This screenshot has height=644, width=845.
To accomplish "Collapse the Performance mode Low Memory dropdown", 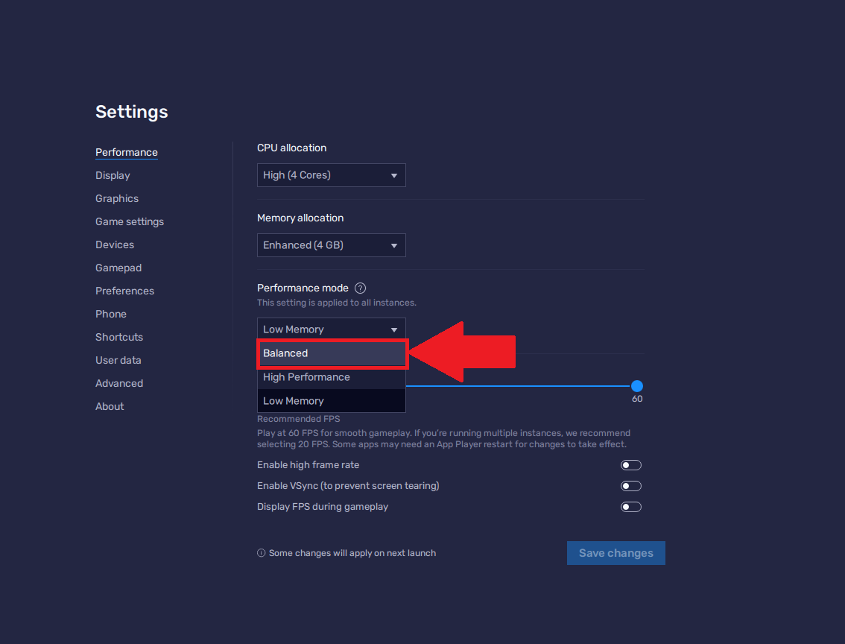I will click(331, 329).
